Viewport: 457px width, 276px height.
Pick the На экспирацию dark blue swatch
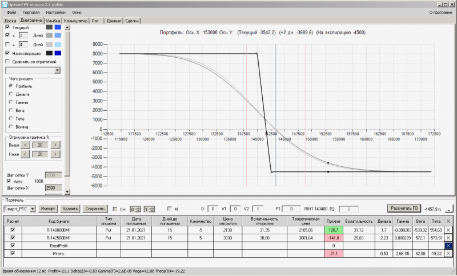point(58,53)
